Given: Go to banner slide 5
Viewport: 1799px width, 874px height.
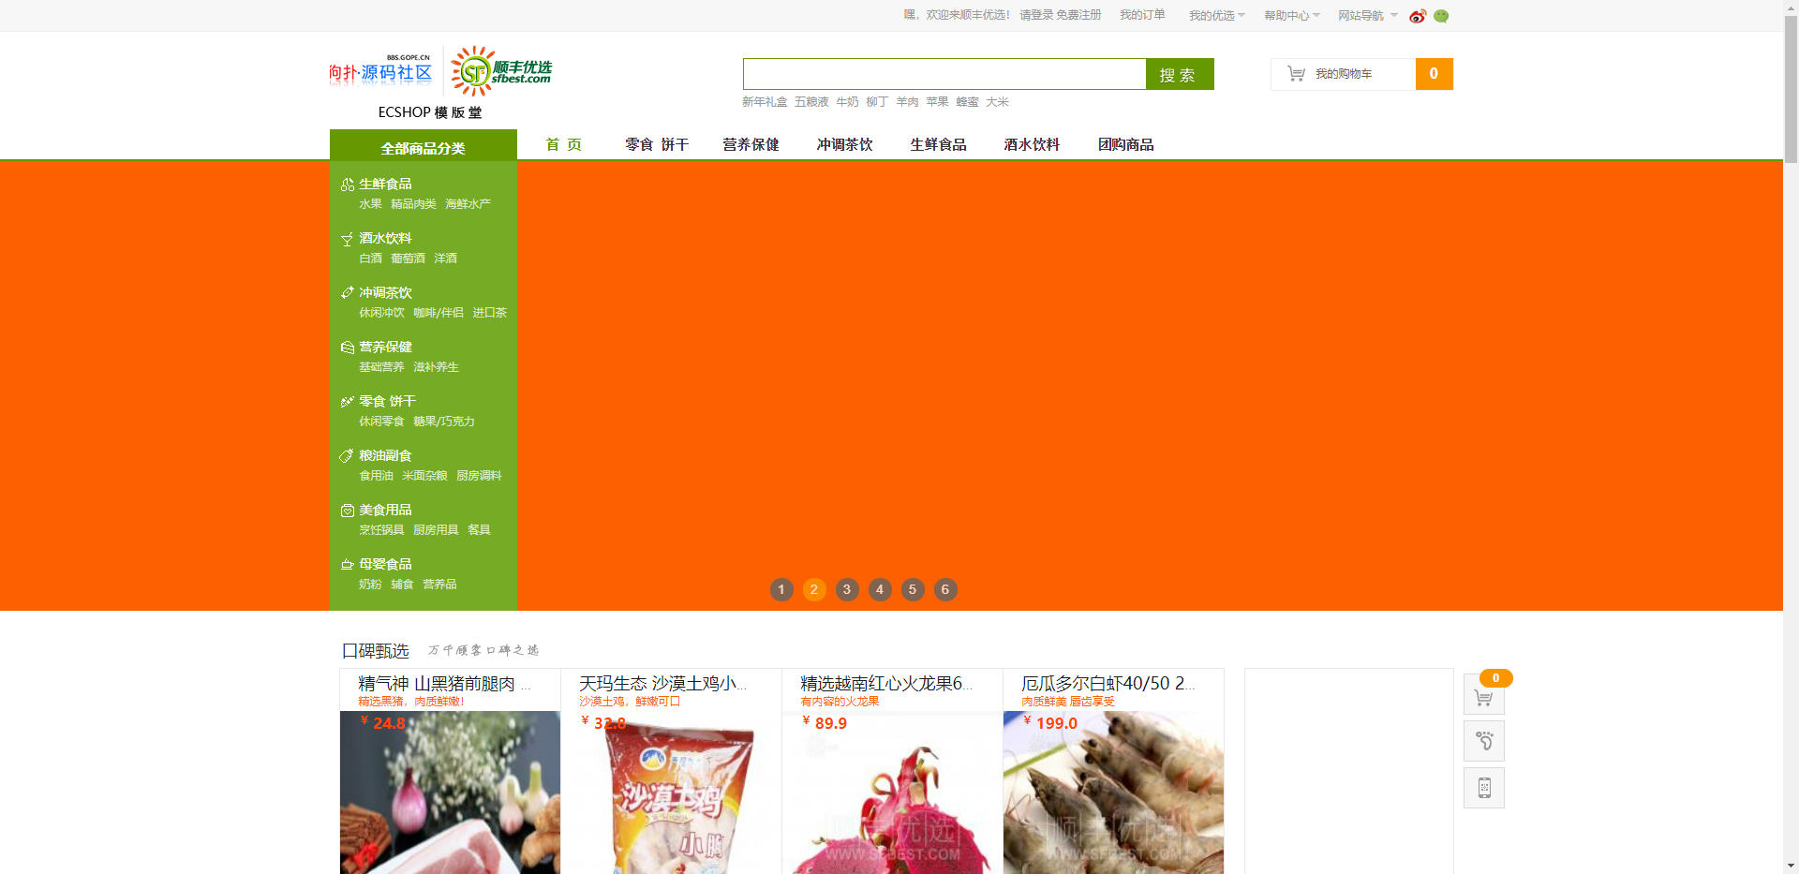Looking at the screenshot, I should click(913, 589).
